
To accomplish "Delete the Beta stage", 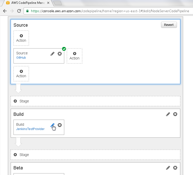I will click(x=175, y=168).
